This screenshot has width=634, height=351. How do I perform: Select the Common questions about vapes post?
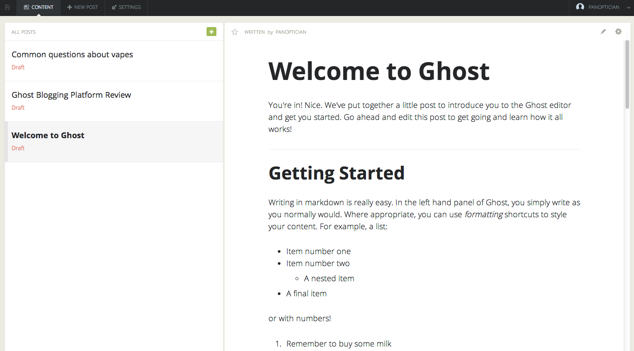(x=114, y=61)
